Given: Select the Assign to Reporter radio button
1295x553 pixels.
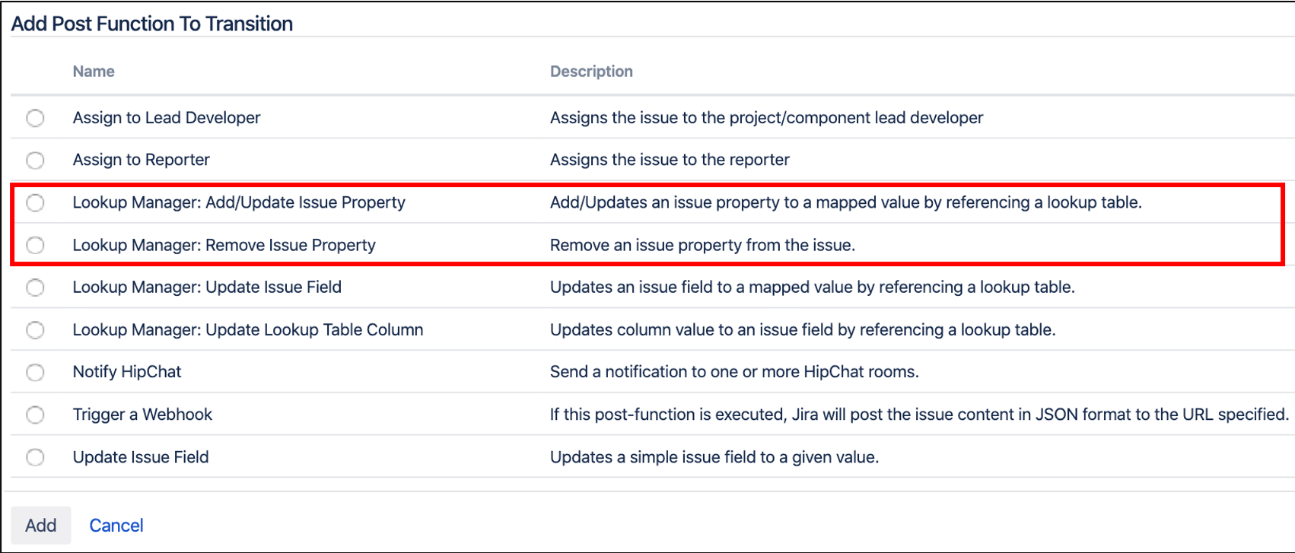Looking at the screenshot, I should (35, 160).
